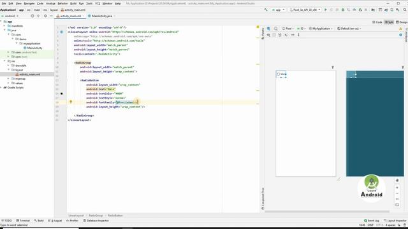408x229 pixels.
Task: Click the zoom out minus on design surface
Action: [397, 193]
